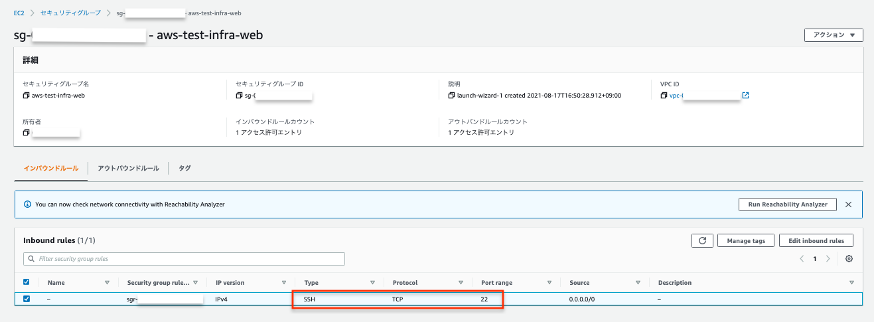Copy the security group ID value
This screenshot has width=874, height=322.
[240, 96]
